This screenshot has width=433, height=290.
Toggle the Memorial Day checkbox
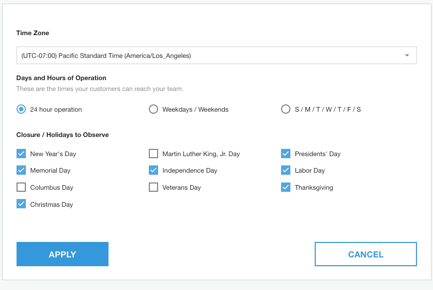point(21,170)
